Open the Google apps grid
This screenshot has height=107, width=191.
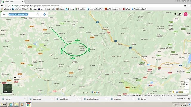(x=175, y=14)
